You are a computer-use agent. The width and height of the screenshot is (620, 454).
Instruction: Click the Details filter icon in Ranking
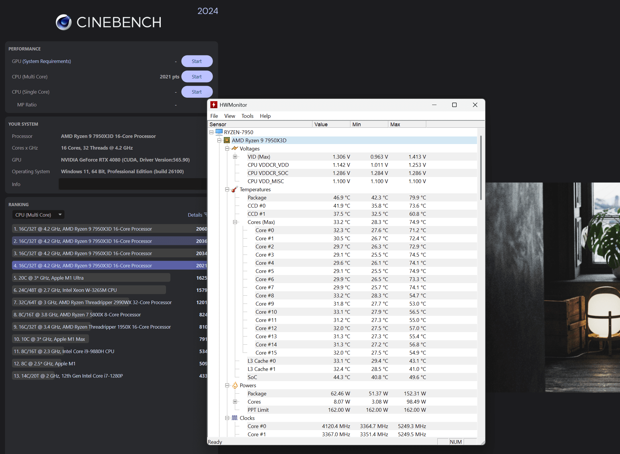[x=205, y=215]
